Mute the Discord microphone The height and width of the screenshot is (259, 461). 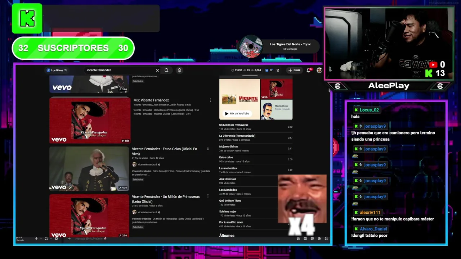click(x=36, y=238)
